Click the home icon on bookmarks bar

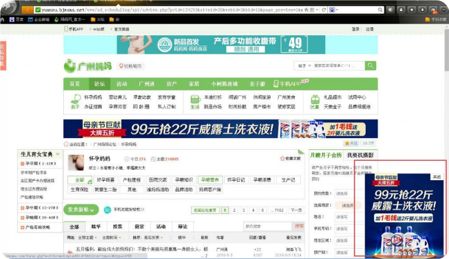point(2,19)
